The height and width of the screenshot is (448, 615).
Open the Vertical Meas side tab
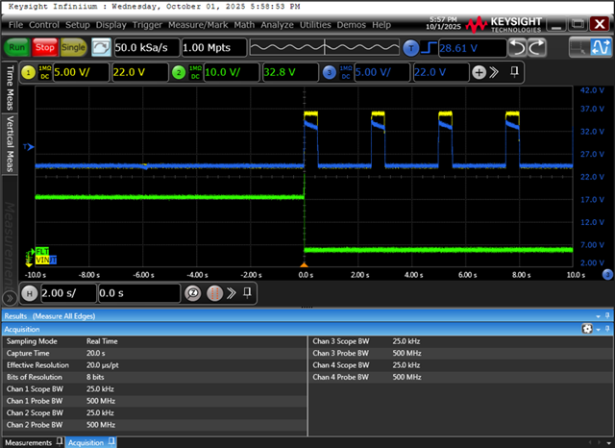(10, 144)
